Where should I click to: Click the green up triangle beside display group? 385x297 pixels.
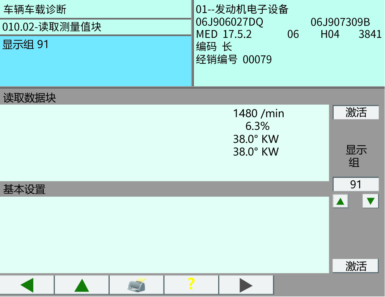click(x=340, y=201)
